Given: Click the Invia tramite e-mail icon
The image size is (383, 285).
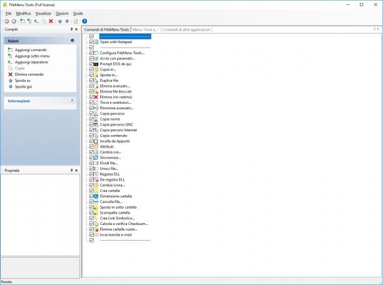Looking at the screenshot, I should [x=96, y=235].
